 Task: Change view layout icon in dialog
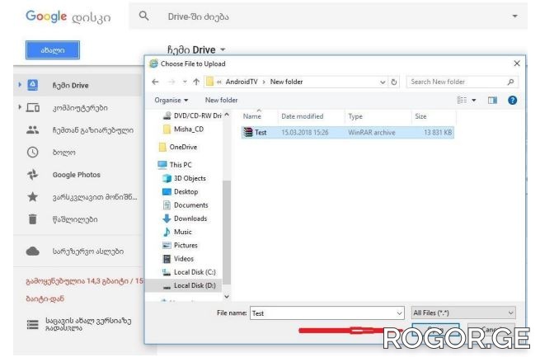point(462,101)
